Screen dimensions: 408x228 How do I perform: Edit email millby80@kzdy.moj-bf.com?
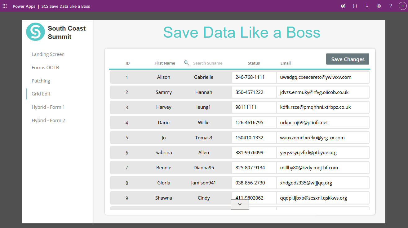coord(323,168)
